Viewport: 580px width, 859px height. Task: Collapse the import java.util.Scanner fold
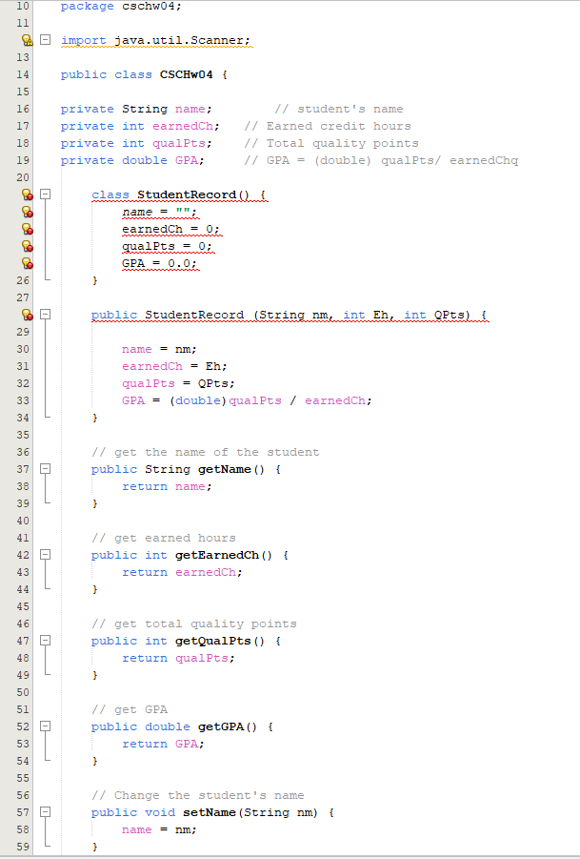46,40
